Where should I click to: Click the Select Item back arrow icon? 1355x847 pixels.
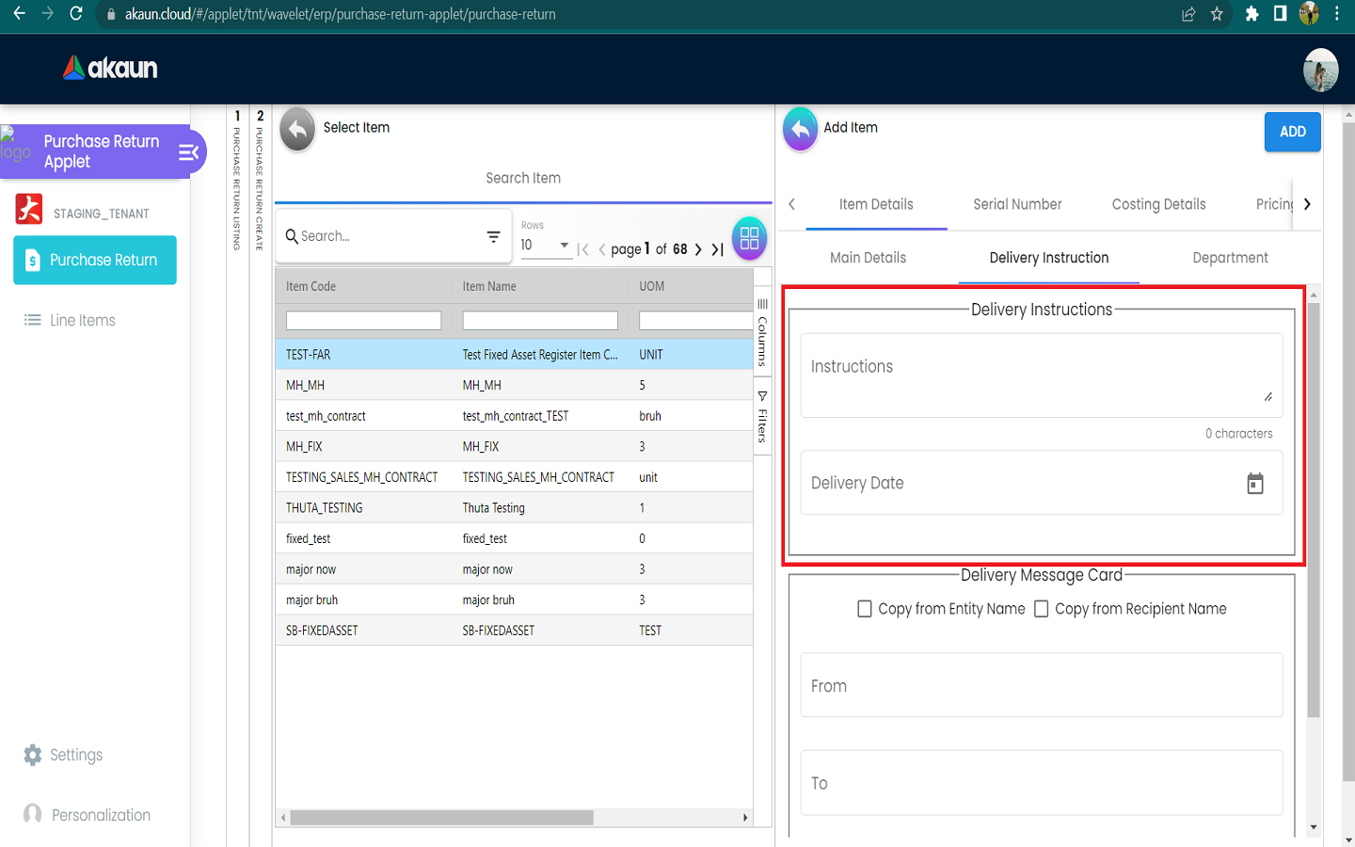point(297,130)
